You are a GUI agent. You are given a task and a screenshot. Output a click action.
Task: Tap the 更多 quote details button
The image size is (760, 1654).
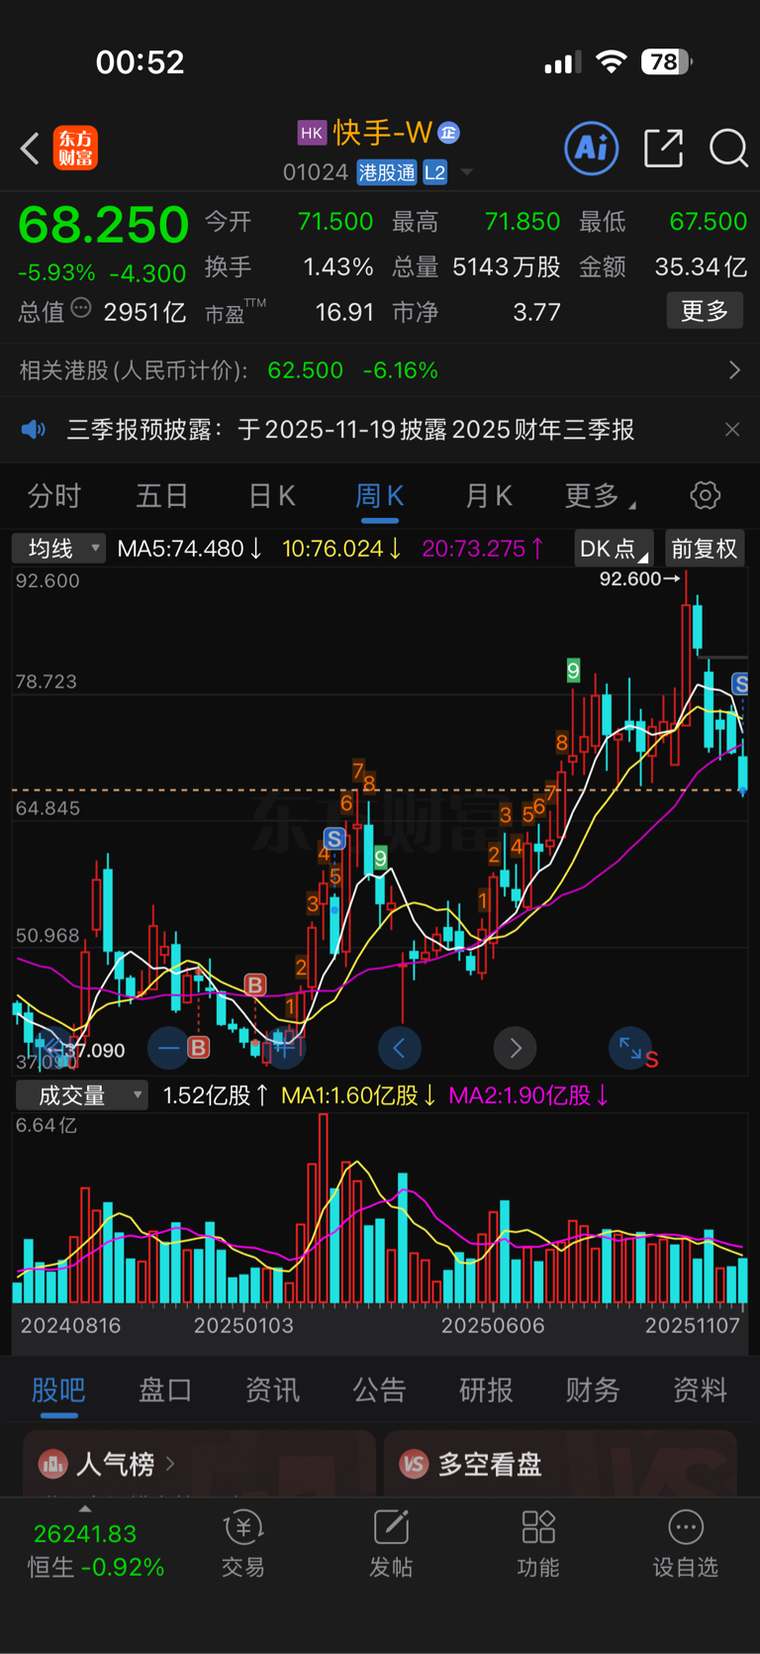click(x=705, y=311)
